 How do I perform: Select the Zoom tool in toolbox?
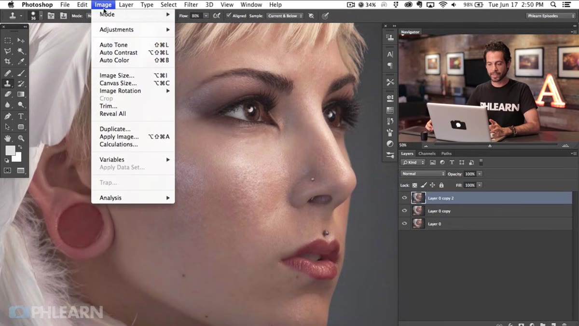click(x=21, y=138)
